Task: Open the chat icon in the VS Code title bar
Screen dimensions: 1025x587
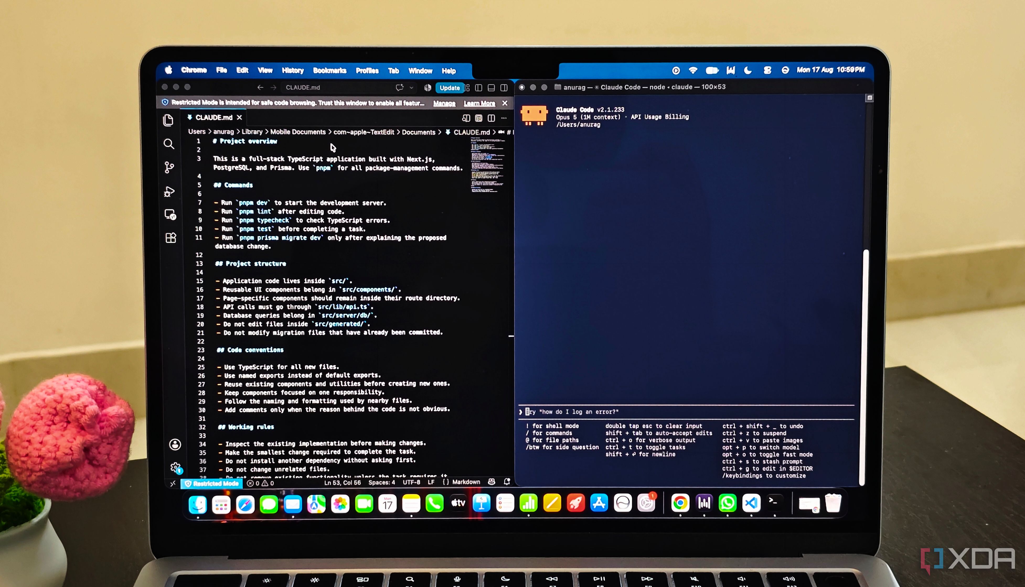Action: (x=399, y=88)
